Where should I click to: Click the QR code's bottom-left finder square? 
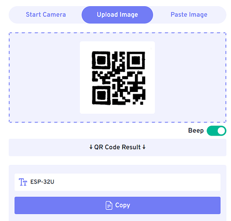[x=101, y=95]
